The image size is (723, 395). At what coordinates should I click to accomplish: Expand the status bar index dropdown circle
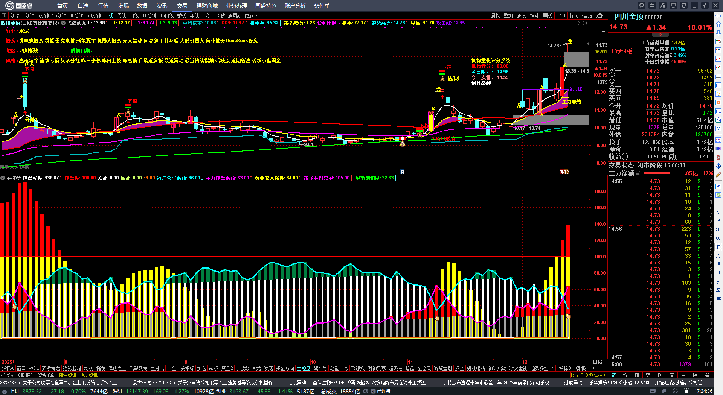click(x=5, y=391)
